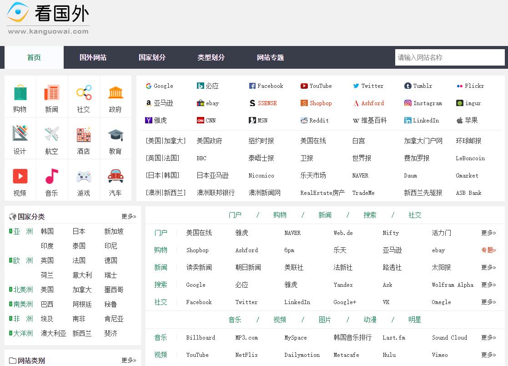Show 更多 in 国家分类 panel
This screenshot has height=366, width=508.
129,216
